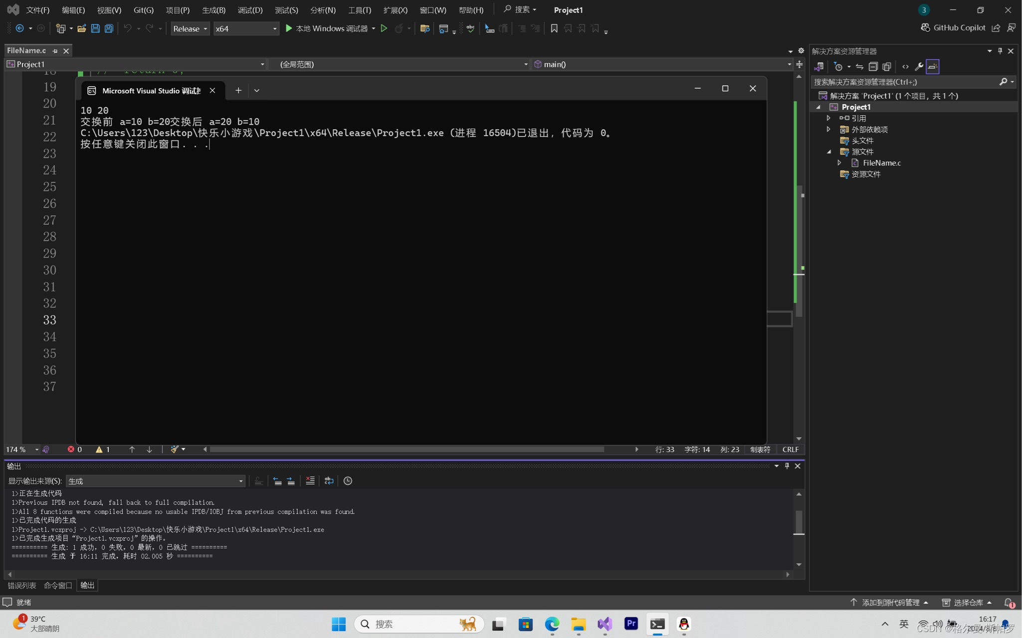Switch to the 命令窗口 command window tab

coord(58,585)
